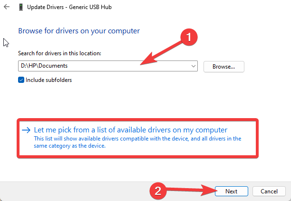The width and height of the screenshot is (291, 201).
Task: Go back using the back arrow
Action: pyautogui.click(x=7, y=7)
